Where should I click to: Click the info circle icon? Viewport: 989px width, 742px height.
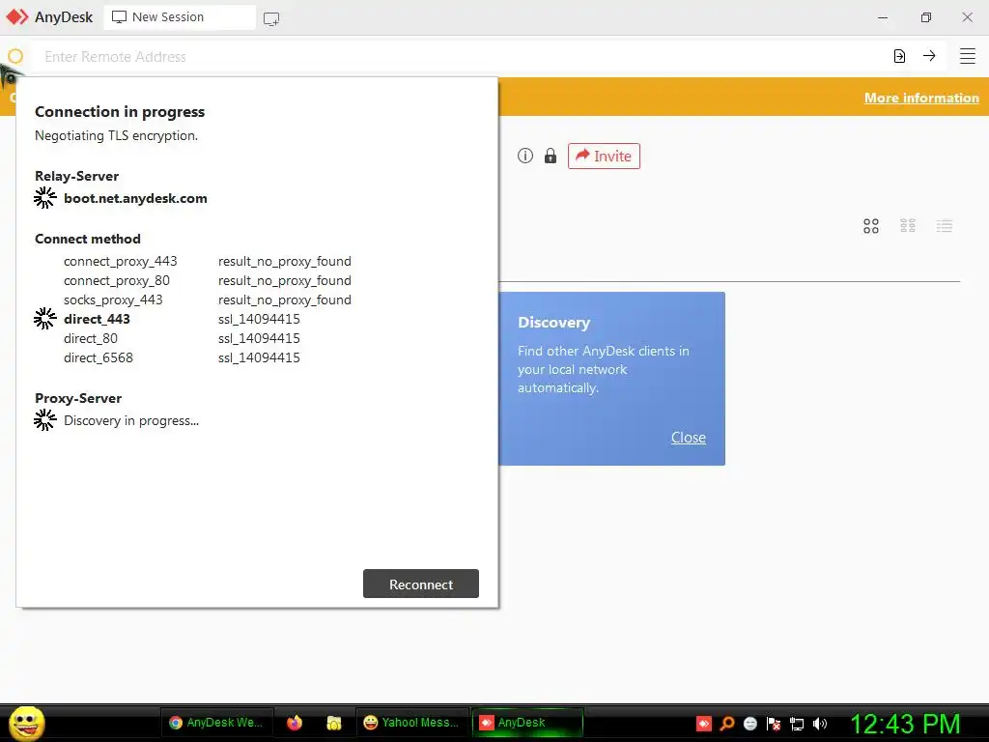[525, 156]
